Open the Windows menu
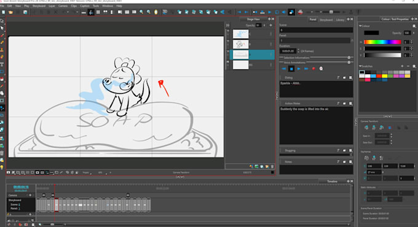Viewport: 418px width, 227px height. [x=108, y=6]
